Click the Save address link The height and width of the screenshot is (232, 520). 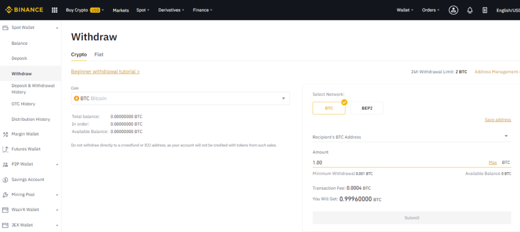coord(498,120)
